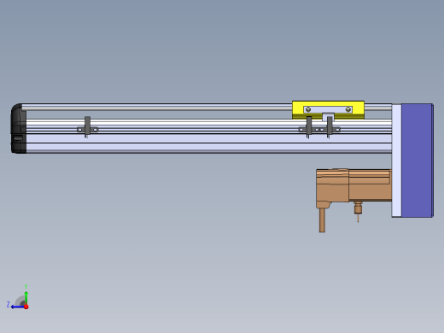Viewport: 444px width, 333px height.
Task: Select the leftmost sensor bracket on the rail
Action: (x=87, y=127)
